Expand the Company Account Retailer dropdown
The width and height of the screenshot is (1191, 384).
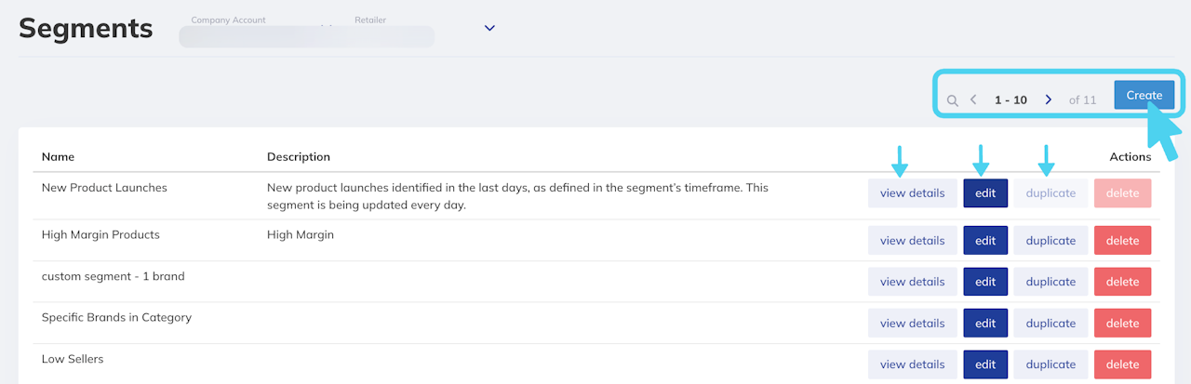[x=489, y=28]
